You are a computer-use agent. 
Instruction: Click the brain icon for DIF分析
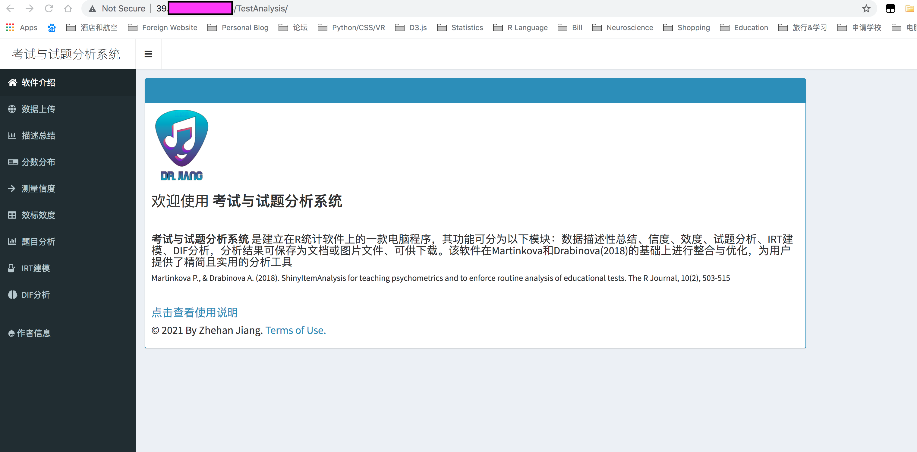12,295
